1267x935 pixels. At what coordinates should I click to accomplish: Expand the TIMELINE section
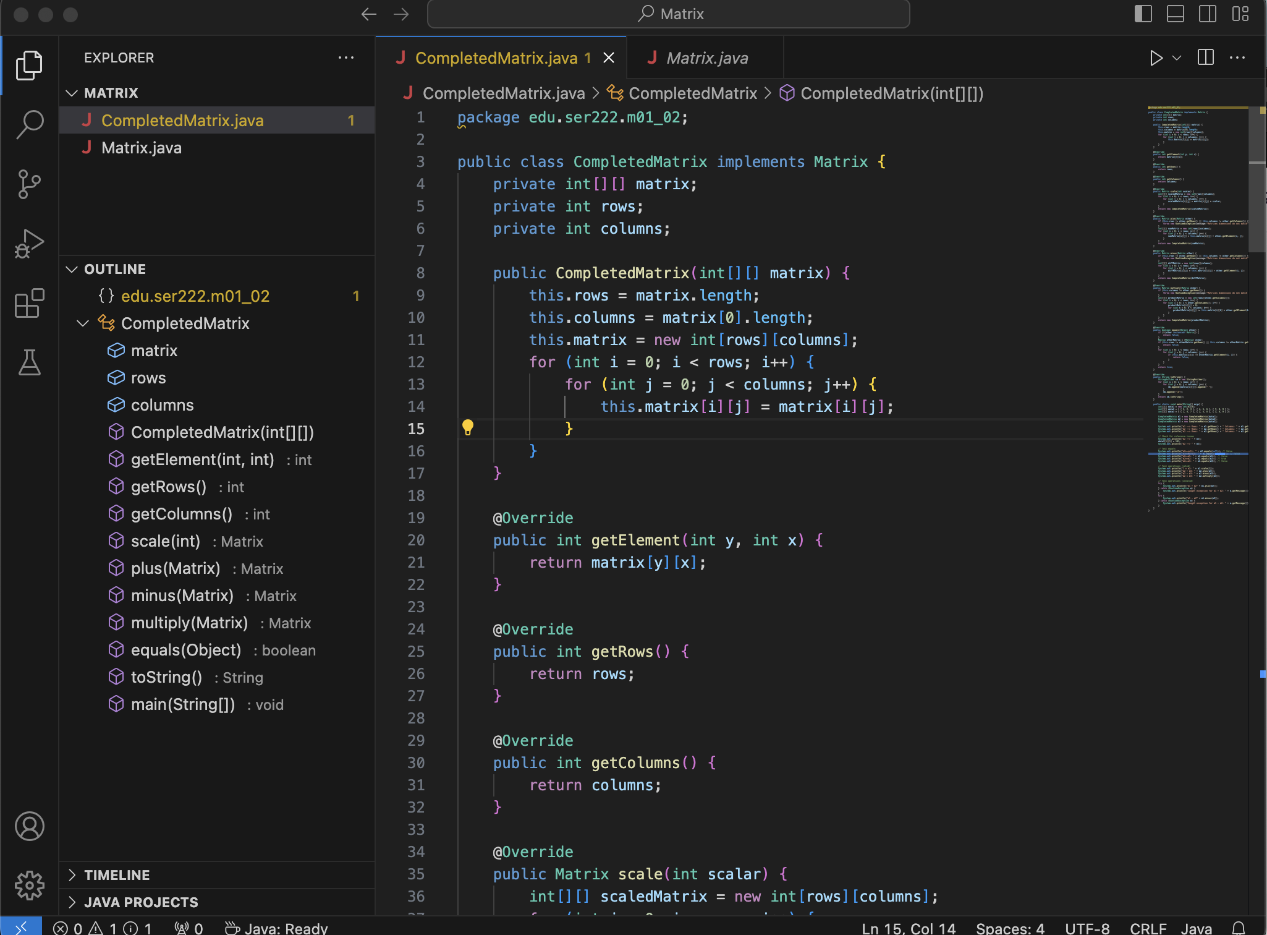117,875
